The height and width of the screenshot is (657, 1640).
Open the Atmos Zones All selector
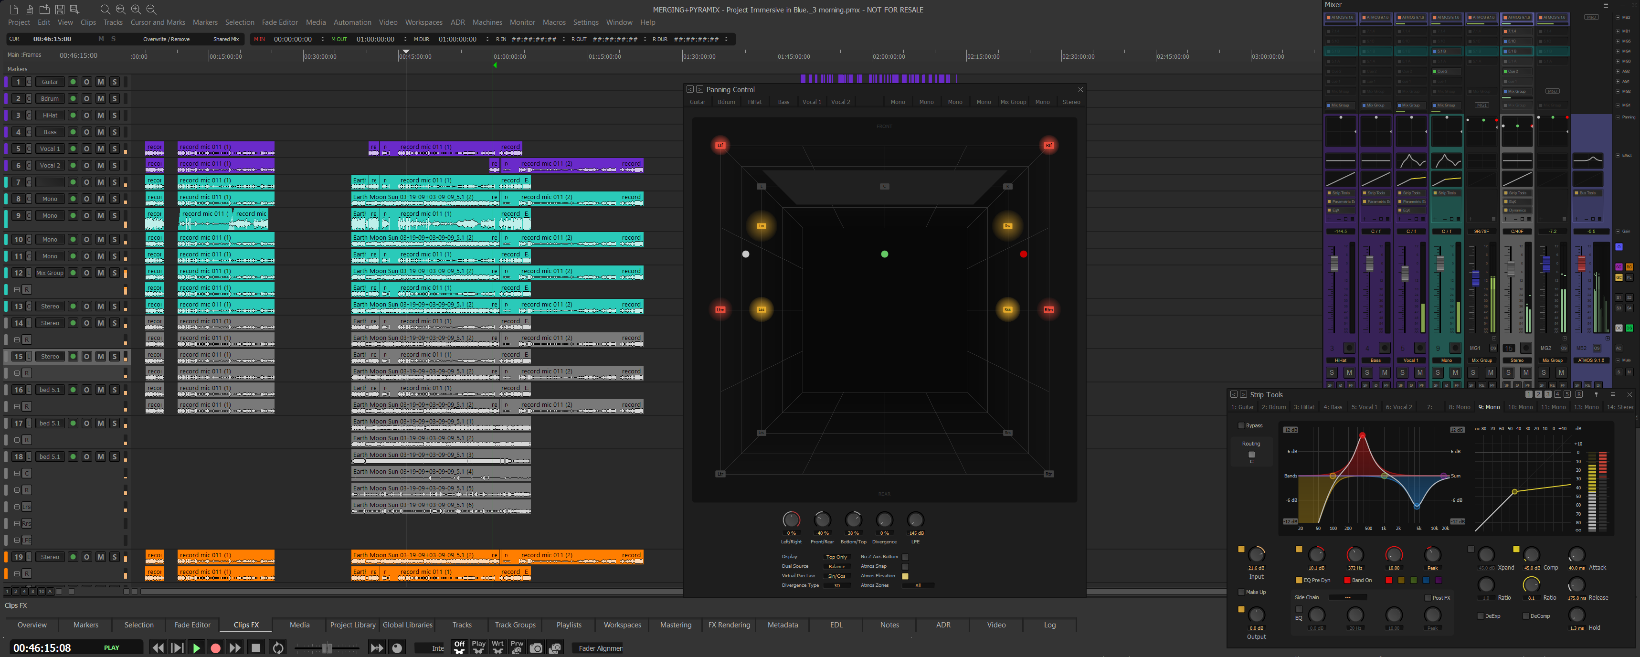918,585
